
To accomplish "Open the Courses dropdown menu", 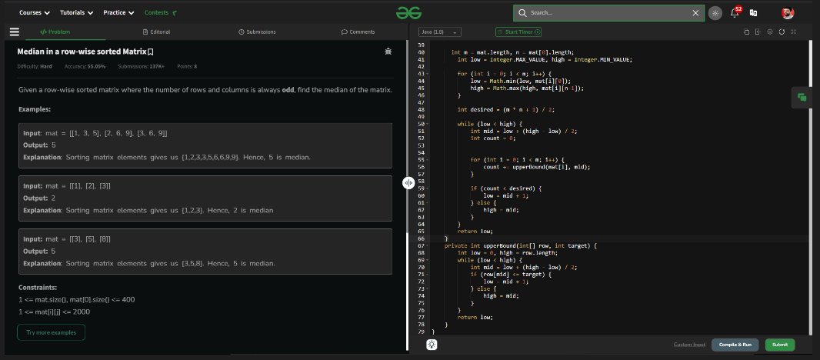I will click(35, 12).
